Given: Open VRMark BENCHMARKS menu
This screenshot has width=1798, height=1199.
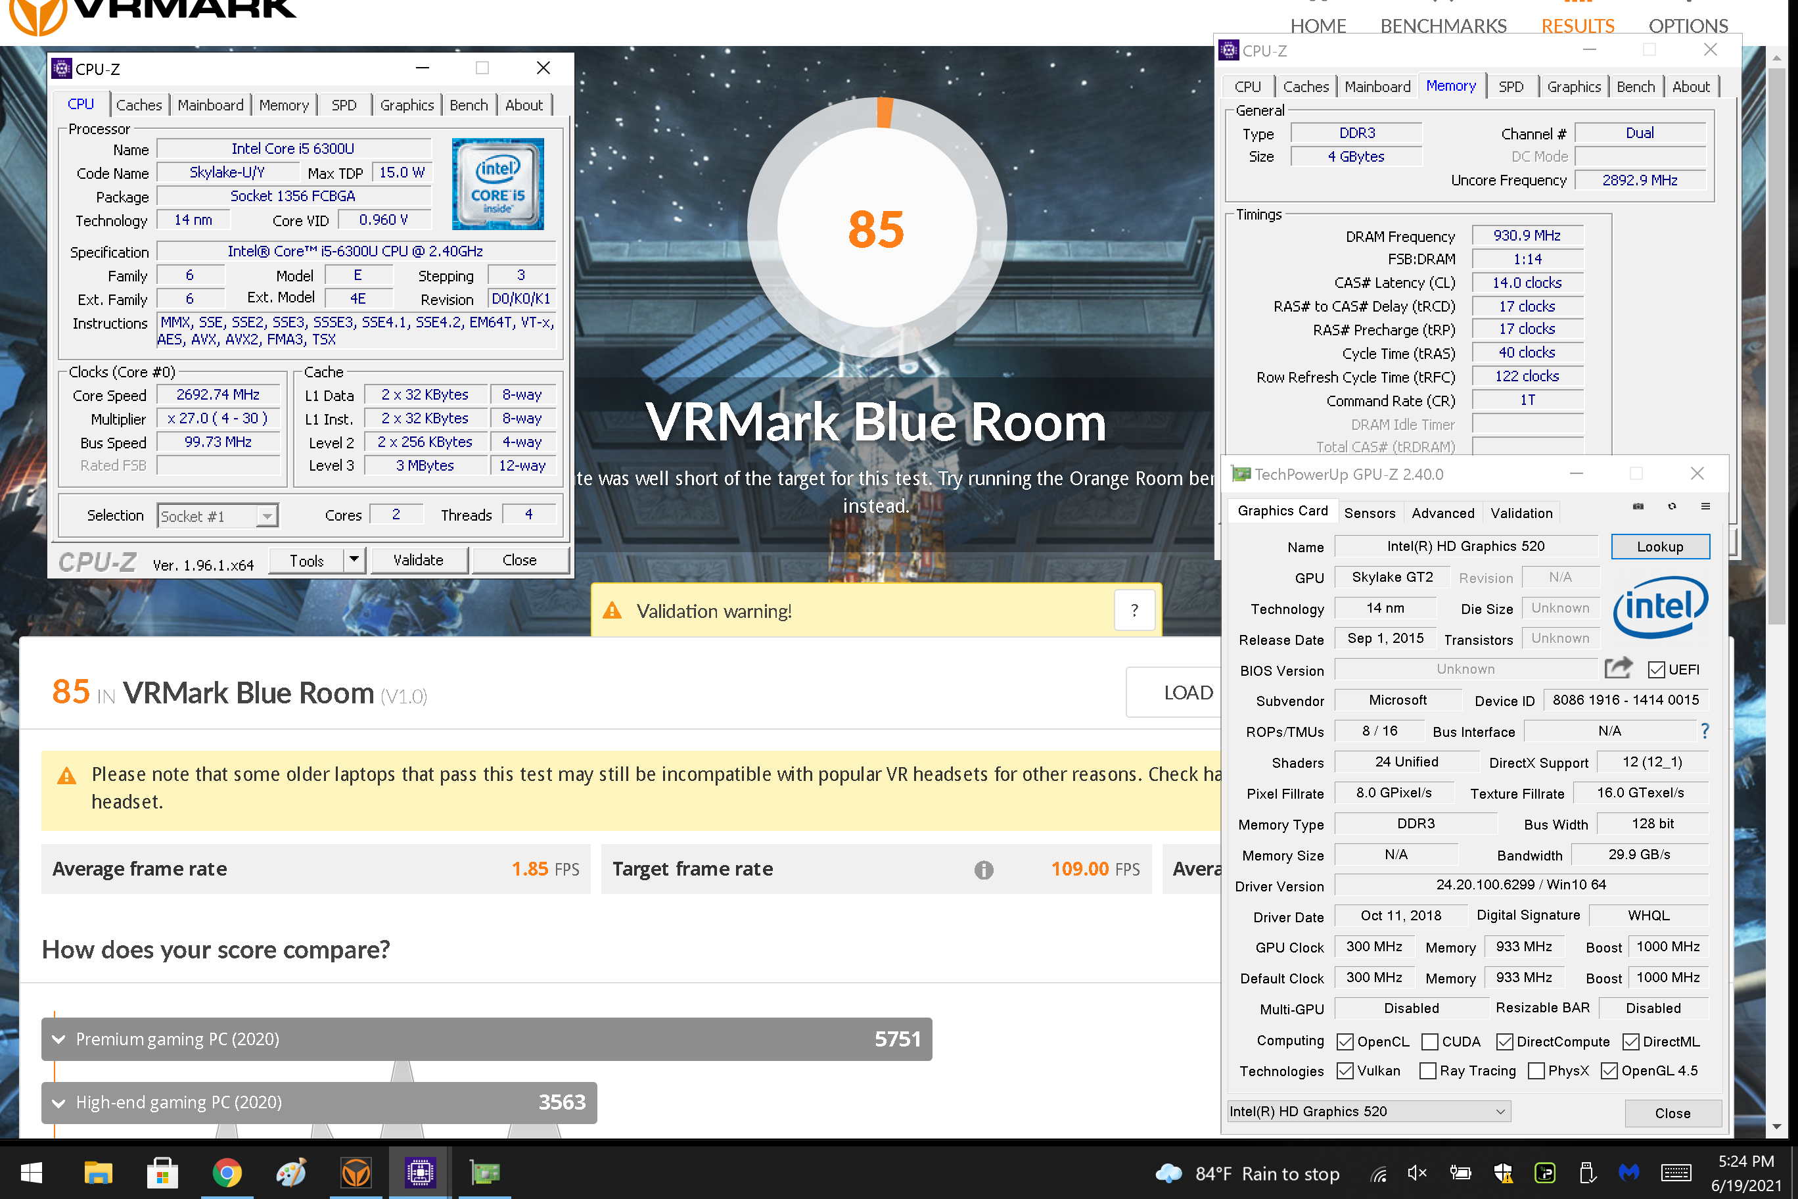Looking at the screenshot, I should [x=1443, y=25].
